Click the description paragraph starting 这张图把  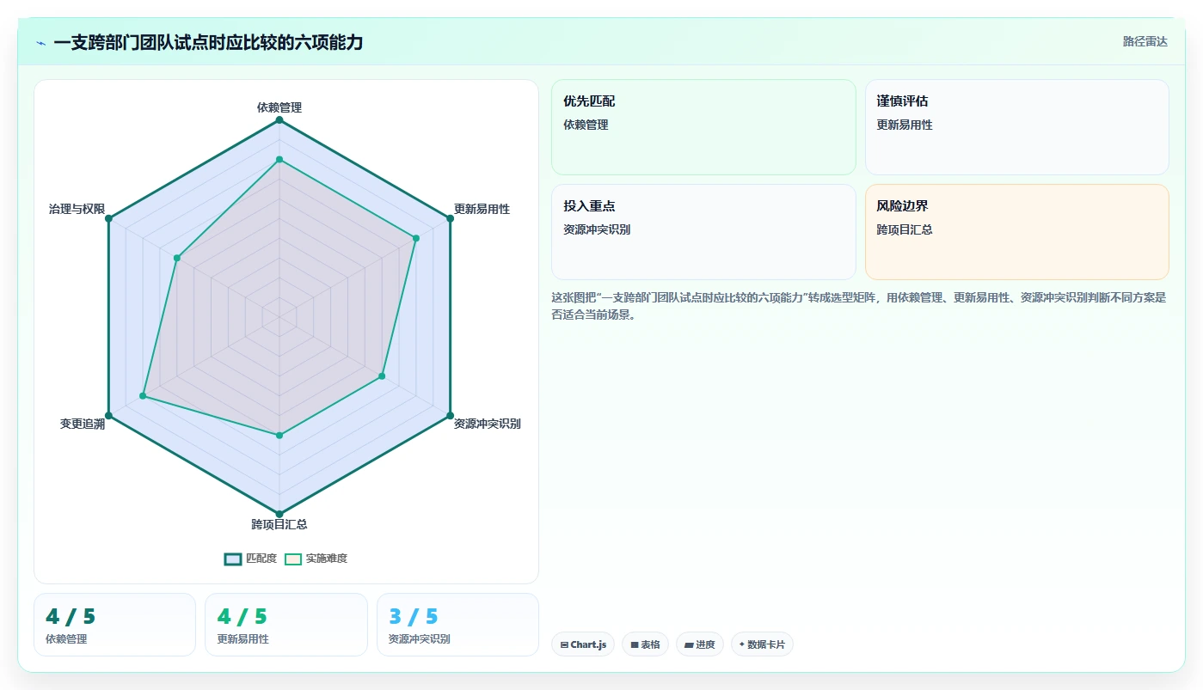coord(858,306)
